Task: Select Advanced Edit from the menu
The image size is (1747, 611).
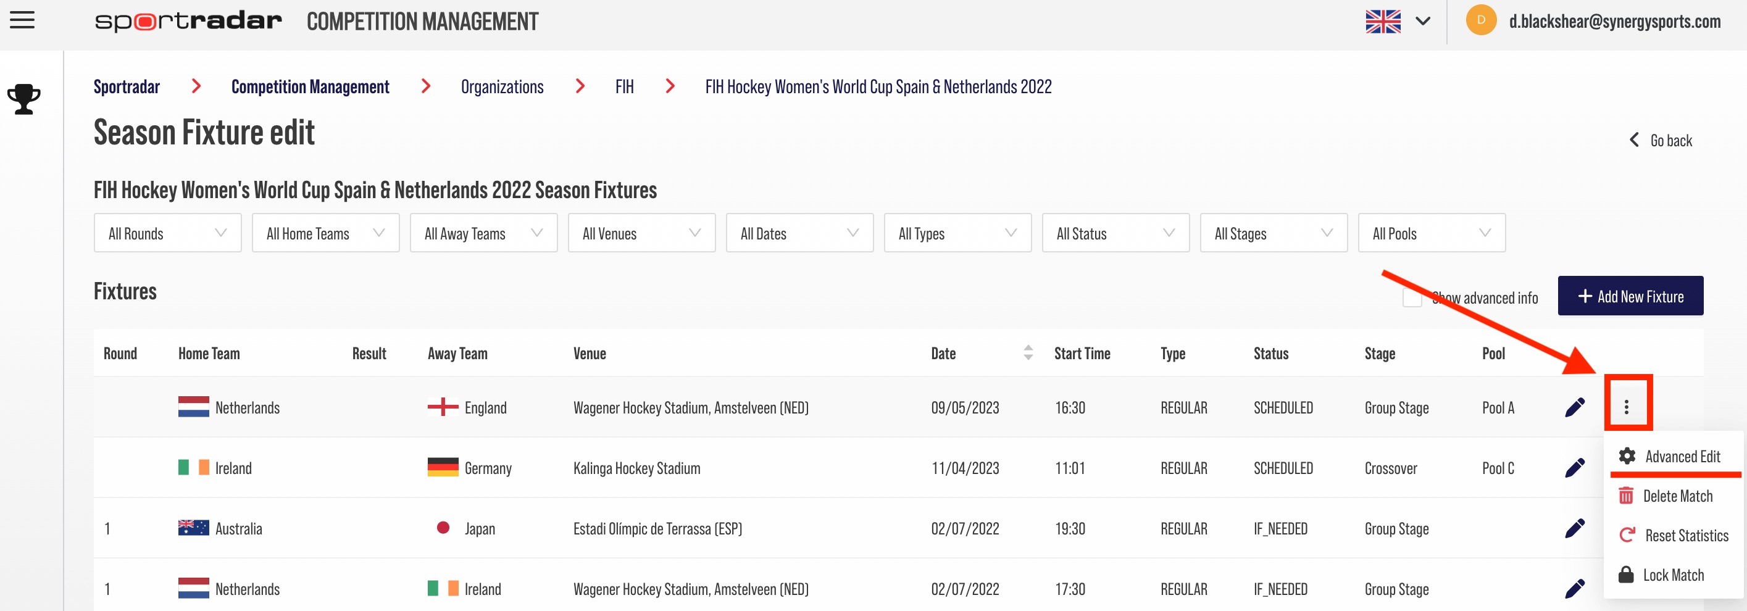Action: tap(1673, 456)
